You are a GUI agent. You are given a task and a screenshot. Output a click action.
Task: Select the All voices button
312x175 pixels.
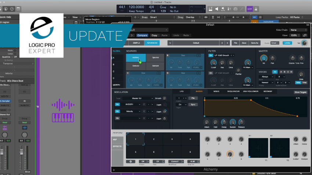tap(275, 72)
